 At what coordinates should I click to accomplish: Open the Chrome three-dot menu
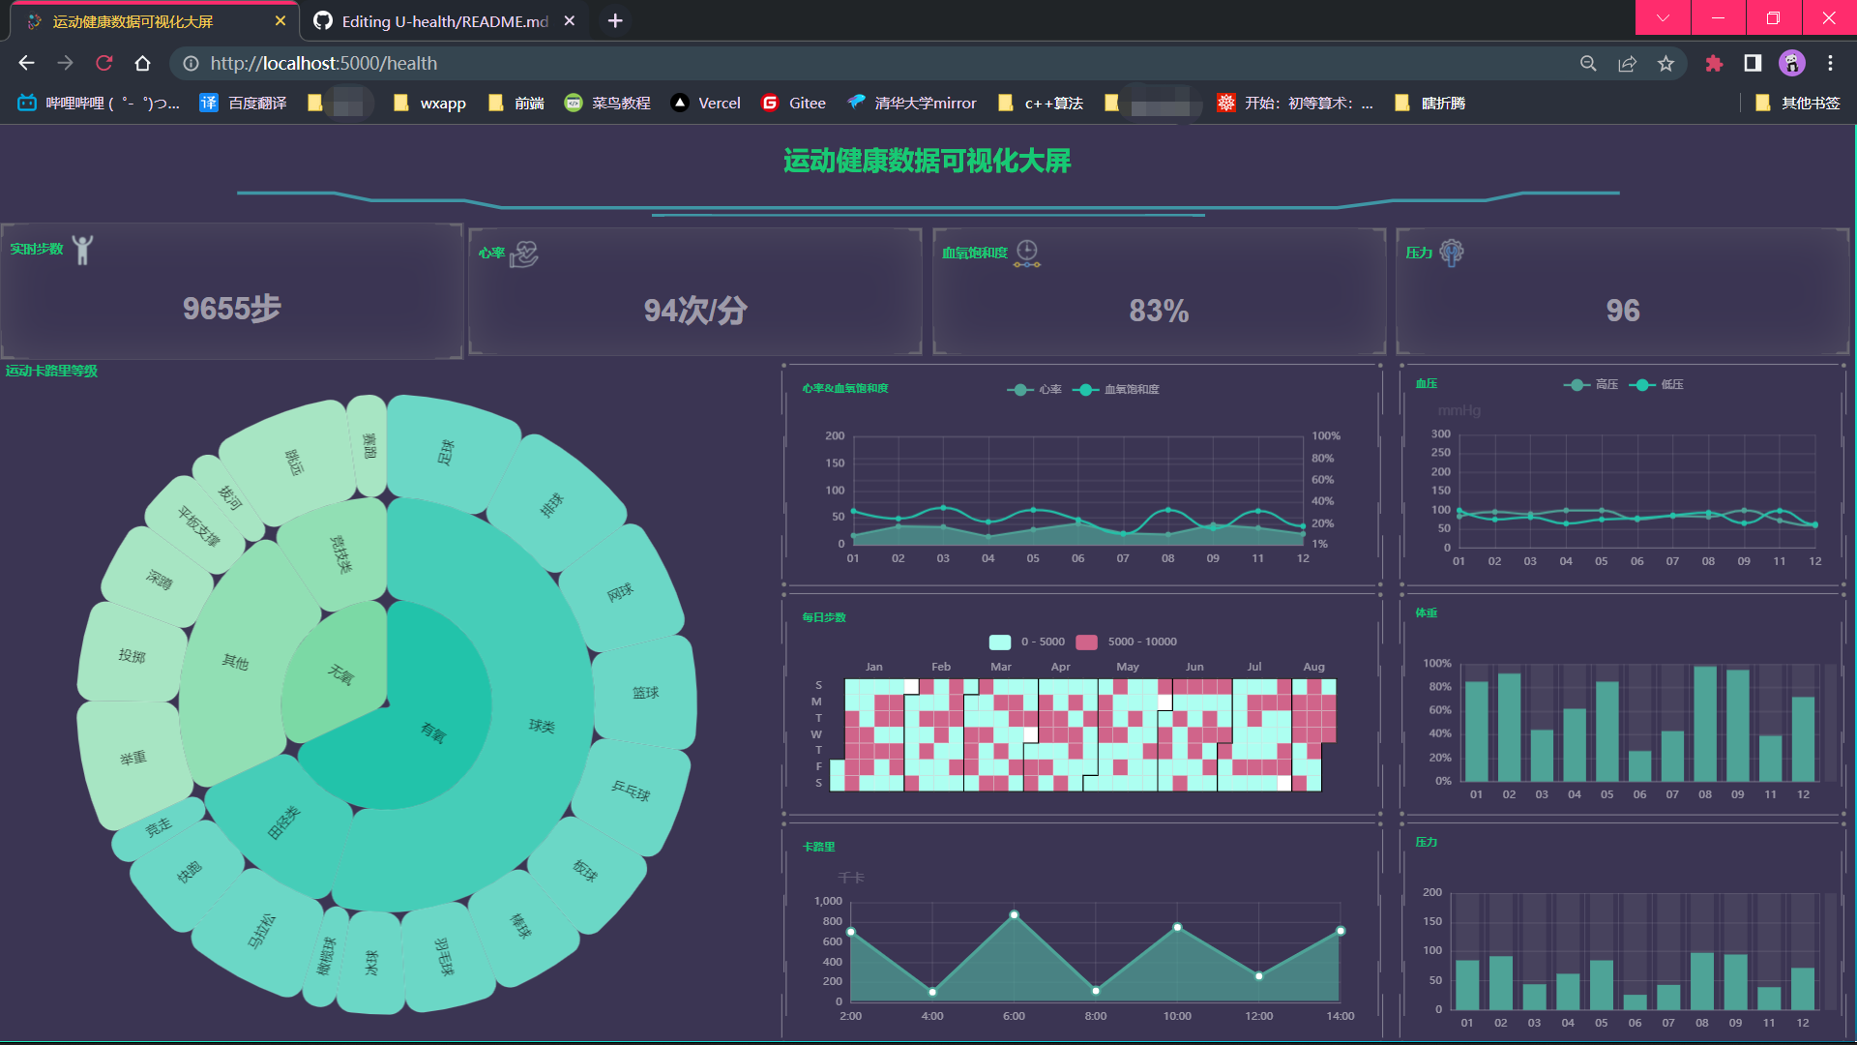coord(1830,63)
